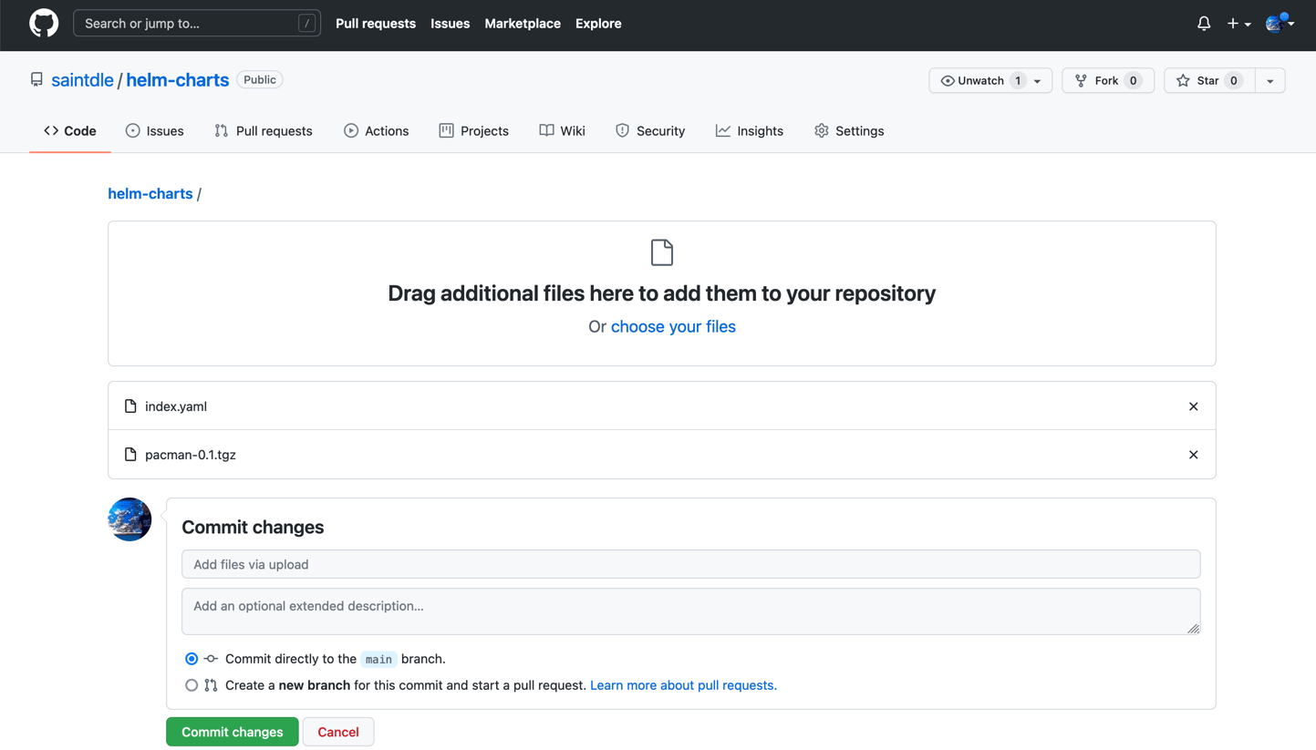Open Explore in top navigation
This screenshot has width=1316, height=750.
coord(598,24)
